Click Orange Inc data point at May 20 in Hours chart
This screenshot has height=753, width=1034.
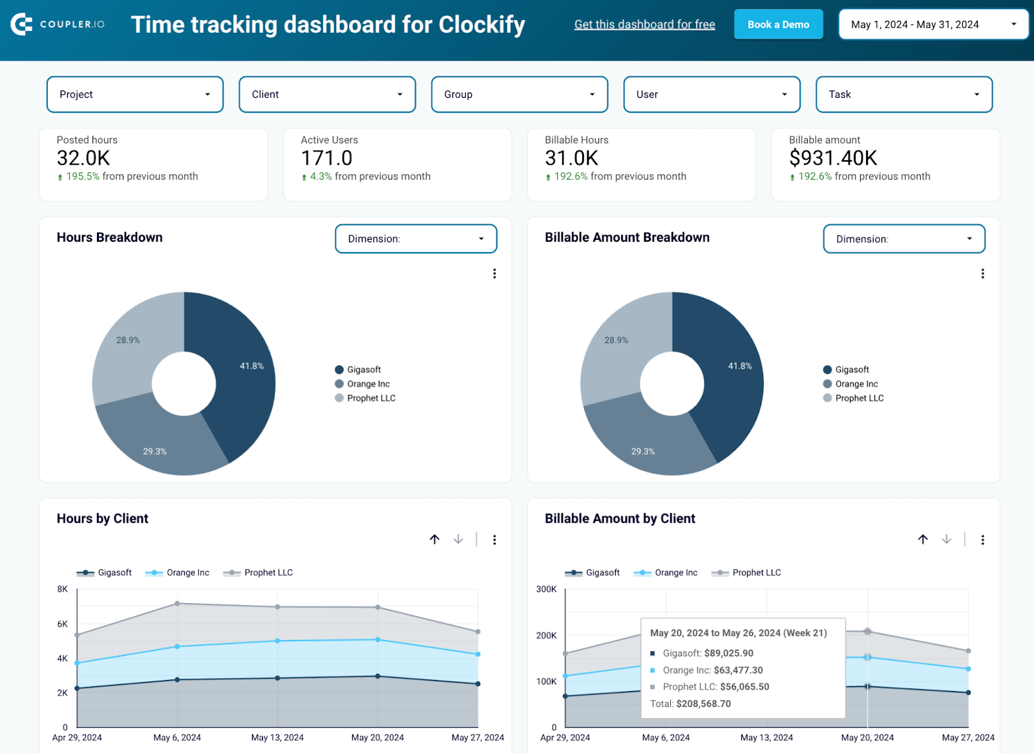(377, 640)
